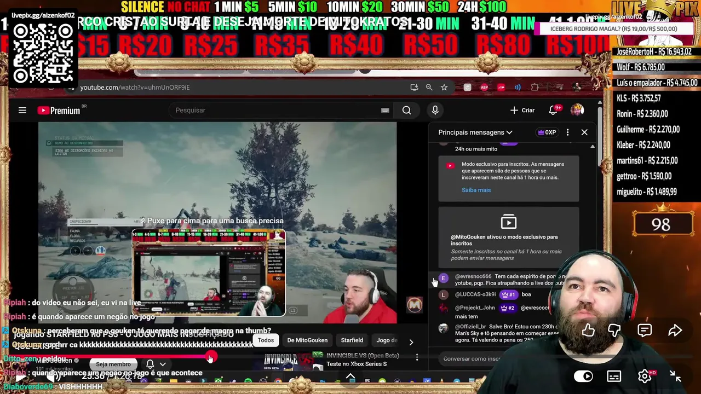Viewport: 701px width, 394px height.
Task: Select the Todos filter chip
Action: [266, 340]
